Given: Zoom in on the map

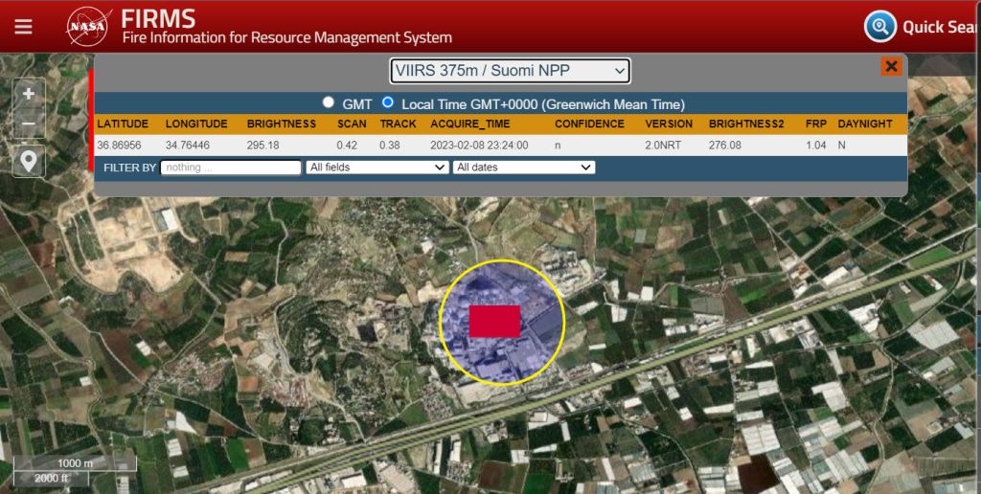Looking at the screenshot, I should click(29, 94).
